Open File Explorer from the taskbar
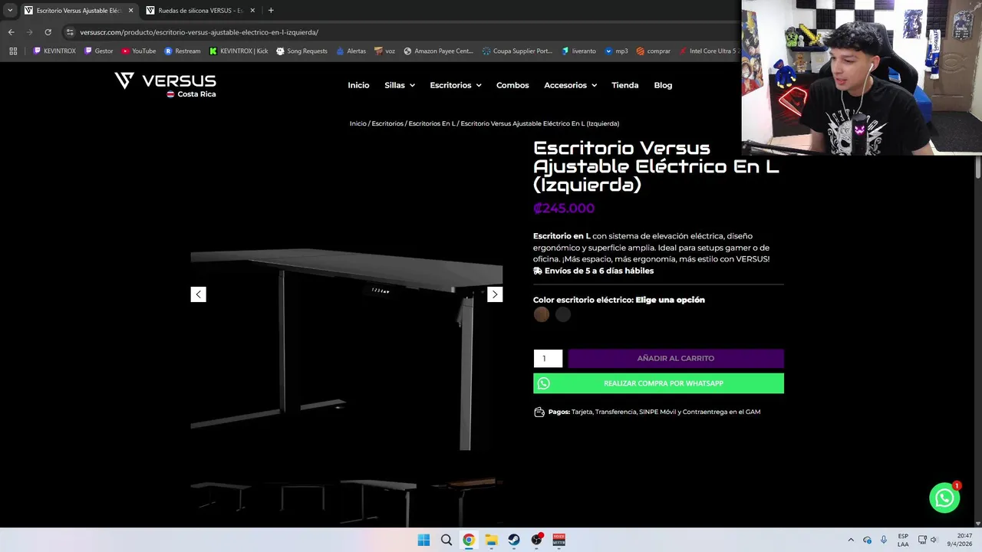The height and width of the screenshot is (552, 982). (x=491, y=540)
